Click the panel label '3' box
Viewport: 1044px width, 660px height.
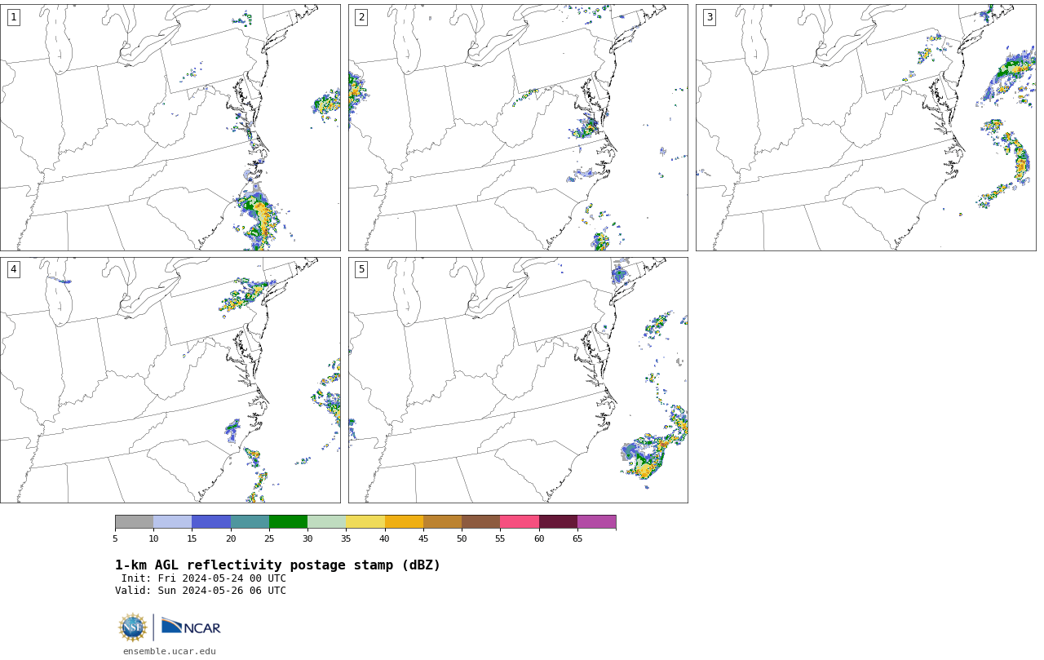click(709, 17)
